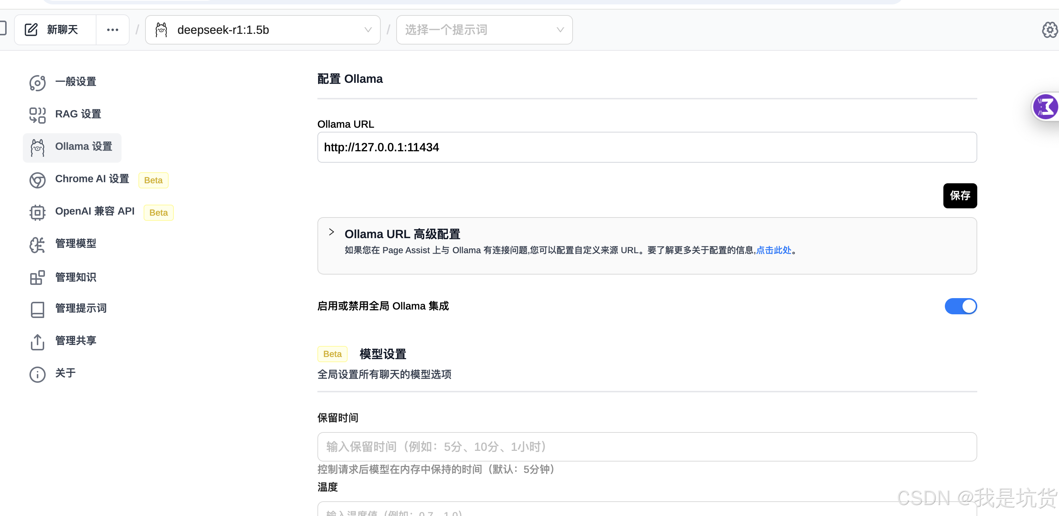Click the new chat pencil icon
The image size is (1059, 516).
click(x=31, y=29)
